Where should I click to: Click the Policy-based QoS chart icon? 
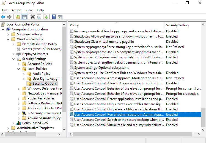19,123
